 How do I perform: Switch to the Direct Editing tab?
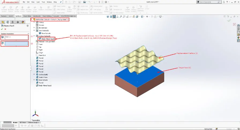coord(47,16)
